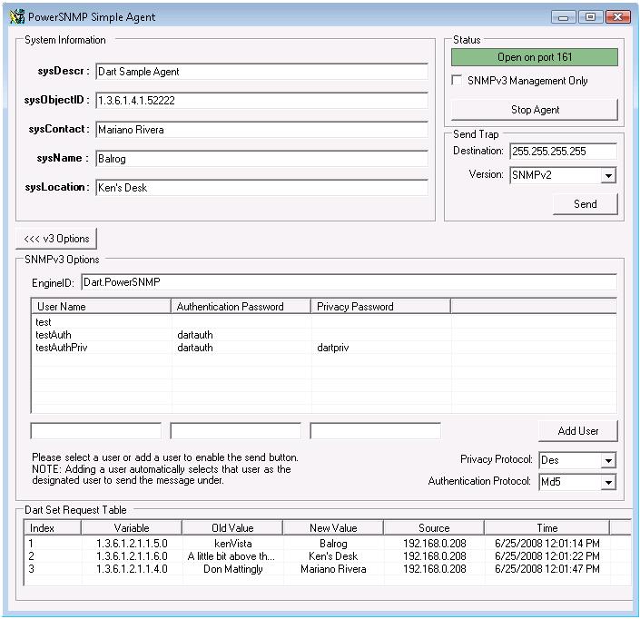Select set request row with Don Mattingly
Screen dimensions: 640x619
click(x=231, y=569)
